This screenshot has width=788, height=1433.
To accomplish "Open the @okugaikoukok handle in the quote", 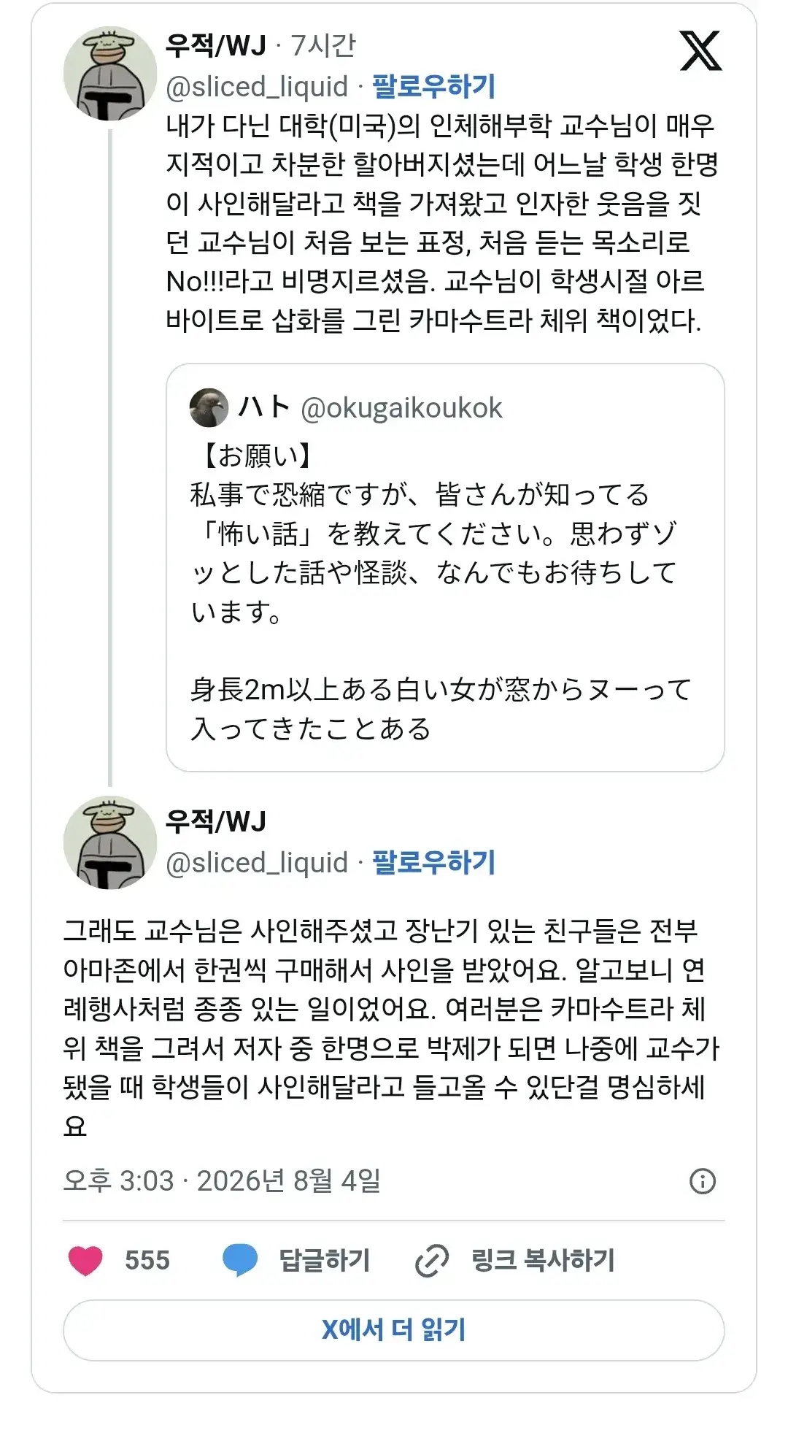I will [401, 408].
